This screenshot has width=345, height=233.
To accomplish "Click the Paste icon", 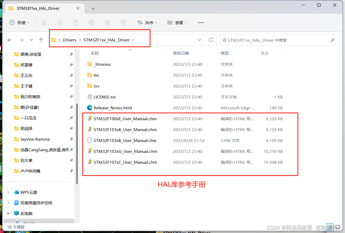I will pyautogui.click(x=75, y=23).
